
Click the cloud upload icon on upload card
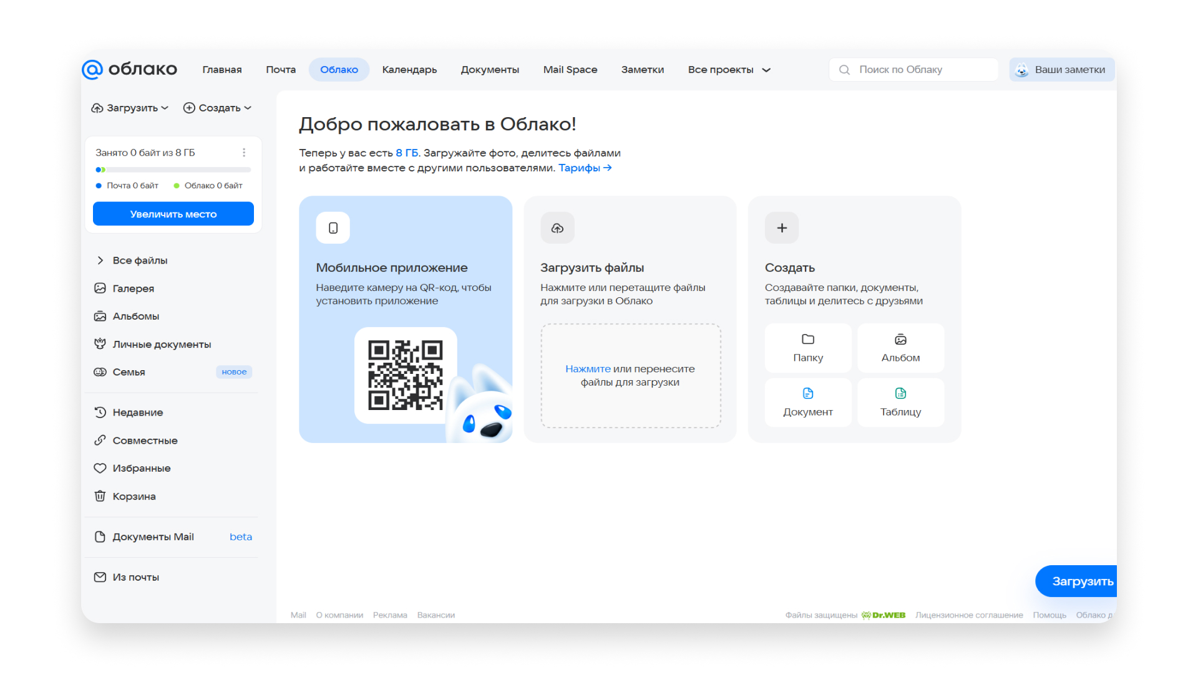558,228
